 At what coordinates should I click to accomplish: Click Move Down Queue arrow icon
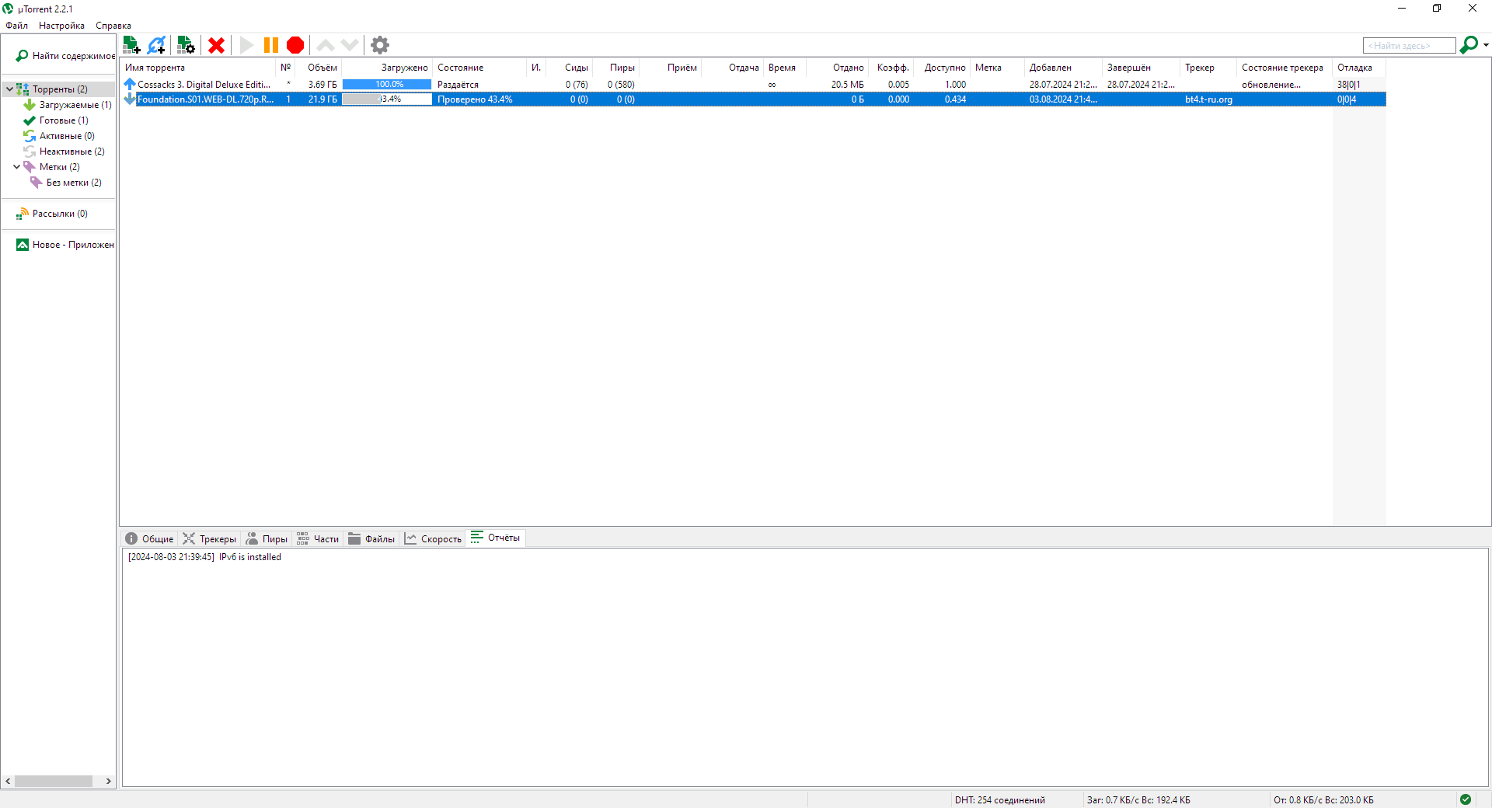pyautogui.click(x=350, y=45)
